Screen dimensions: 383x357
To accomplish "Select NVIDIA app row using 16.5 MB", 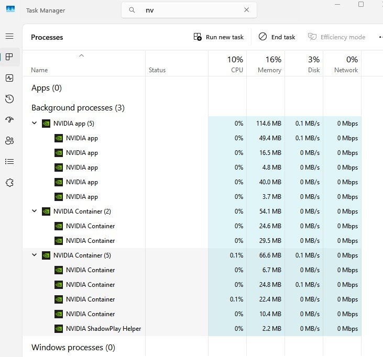I will [192, 153].
